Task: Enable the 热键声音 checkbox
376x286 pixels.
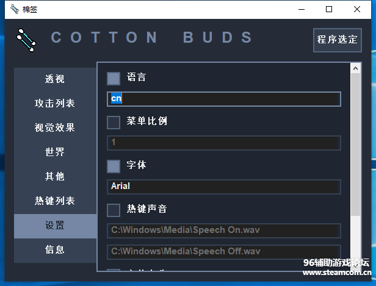Action: coord(114,210)
